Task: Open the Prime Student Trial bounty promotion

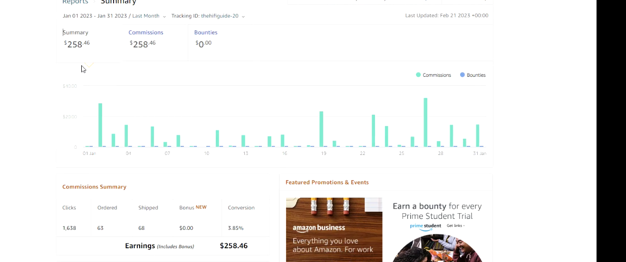Action: point(437,230)
